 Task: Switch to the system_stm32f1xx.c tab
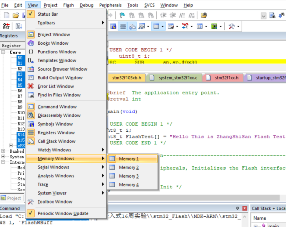[174, 78]
